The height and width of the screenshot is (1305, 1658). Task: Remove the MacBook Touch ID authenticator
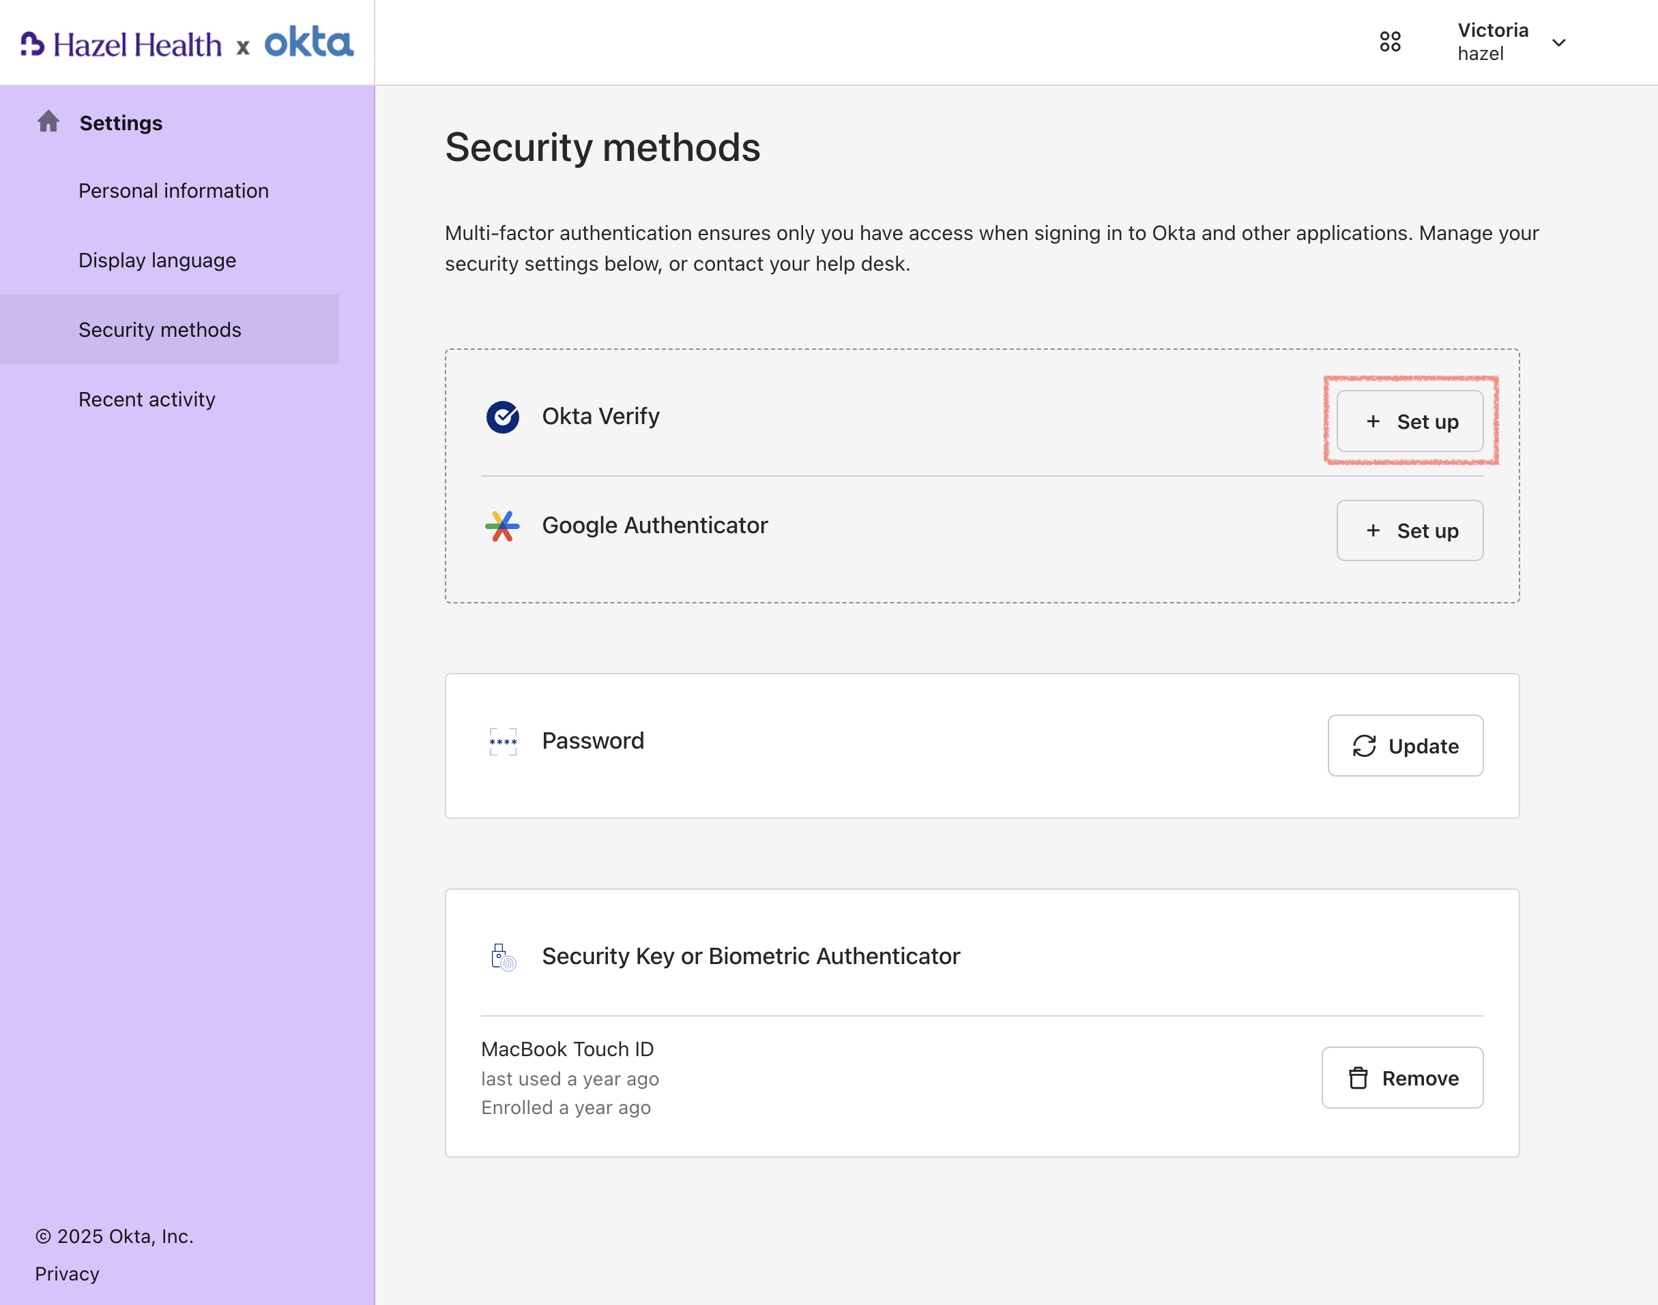coord(1402,1078)
